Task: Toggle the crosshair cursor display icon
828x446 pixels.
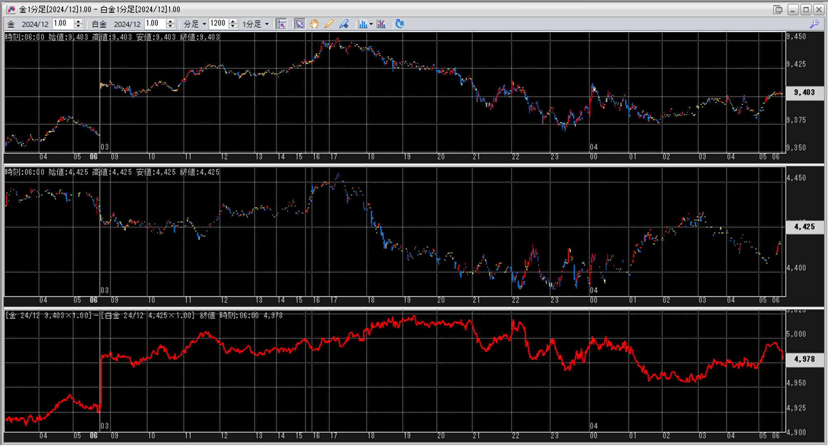Action: [281, 24]
